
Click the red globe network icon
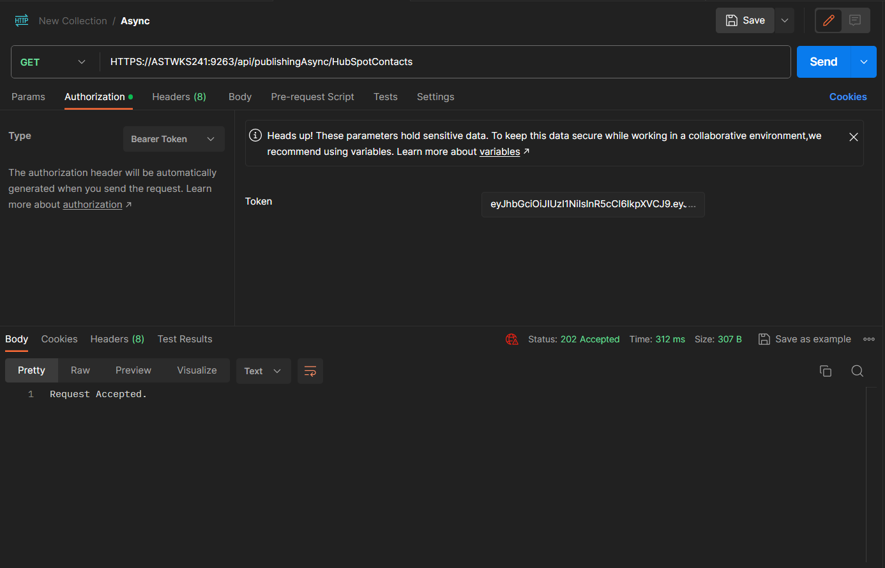(511, 339)
